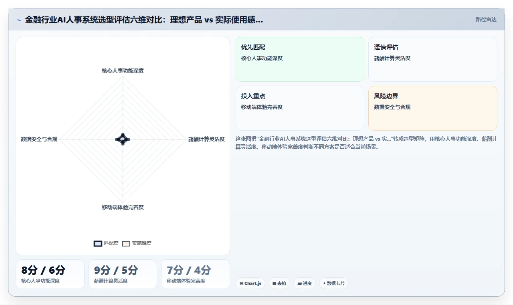Open the 谨慎评估 card

coord(433,59)
